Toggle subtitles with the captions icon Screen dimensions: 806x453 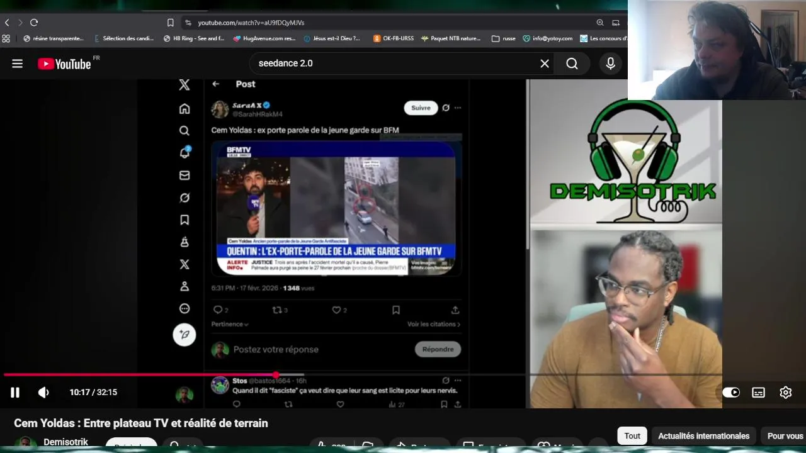759,393
